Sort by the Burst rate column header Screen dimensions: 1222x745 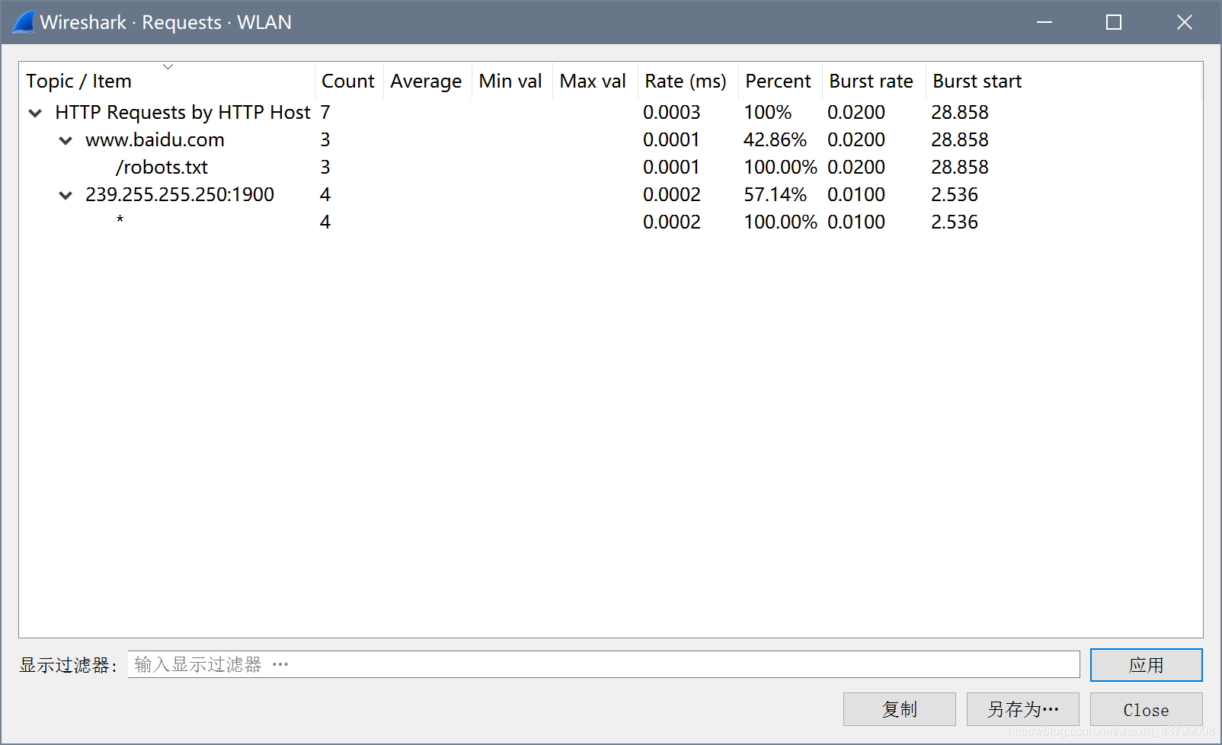point(872,81)
